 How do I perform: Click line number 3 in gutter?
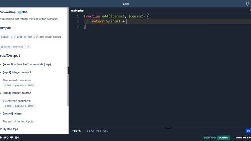[78, 26]
